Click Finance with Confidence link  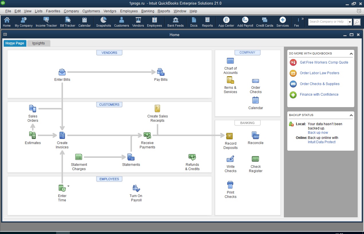(x=319, y=95)
